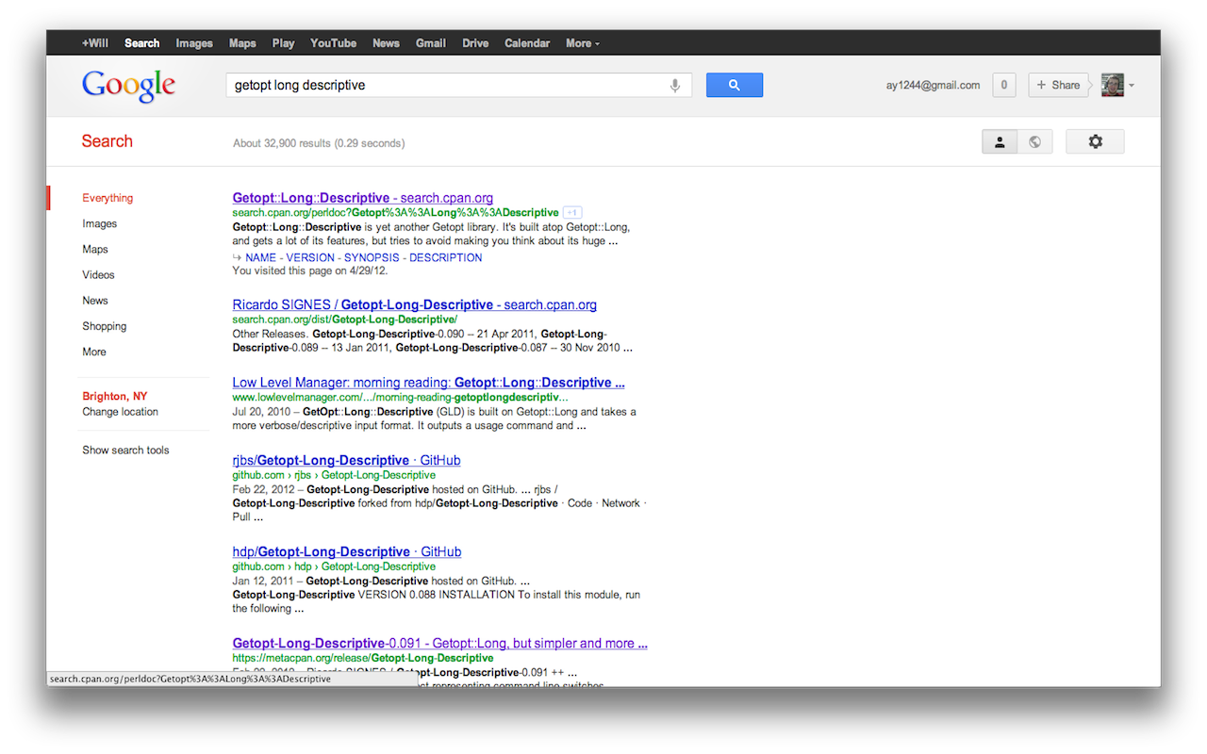Click the blue magnifier search button
The width and height of the screenshot is (1207, 754).
pos(735,85)
